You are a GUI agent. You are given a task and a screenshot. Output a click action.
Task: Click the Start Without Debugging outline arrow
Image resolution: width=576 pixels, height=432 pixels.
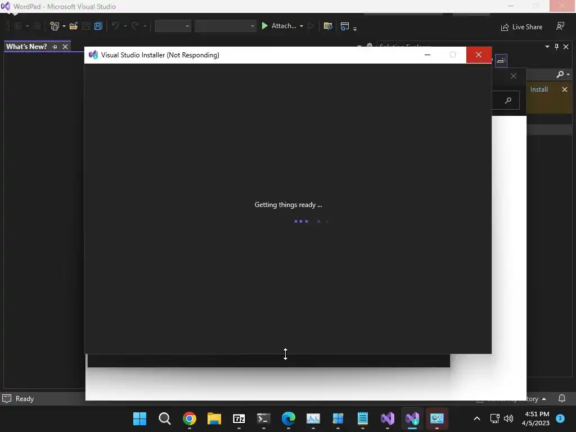[x=310, y=26]
